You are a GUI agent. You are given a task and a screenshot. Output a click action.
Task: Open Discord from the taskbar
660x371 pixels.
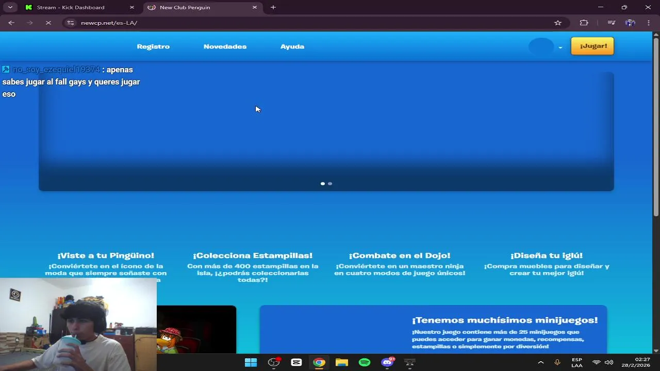[387, 362]
